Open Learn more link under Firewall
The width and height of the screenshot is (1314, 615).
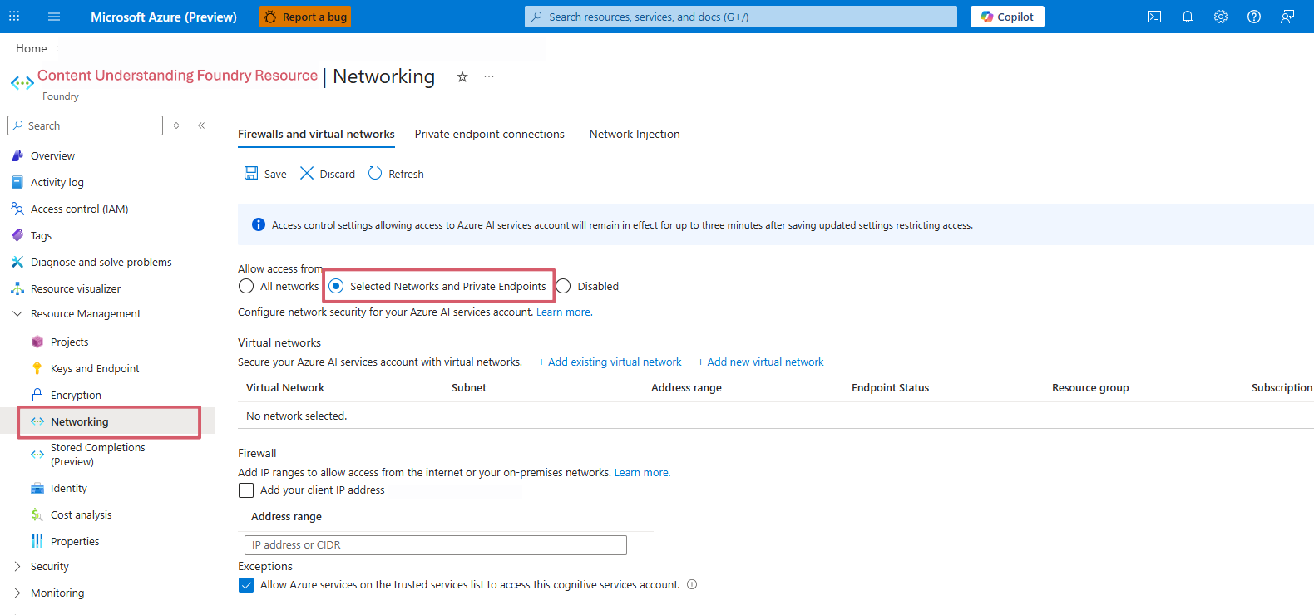click(642, 472)
